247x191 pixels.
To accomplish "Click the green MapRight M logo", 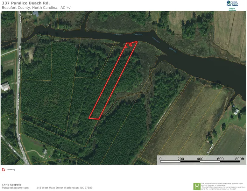I will pos(197,187).
